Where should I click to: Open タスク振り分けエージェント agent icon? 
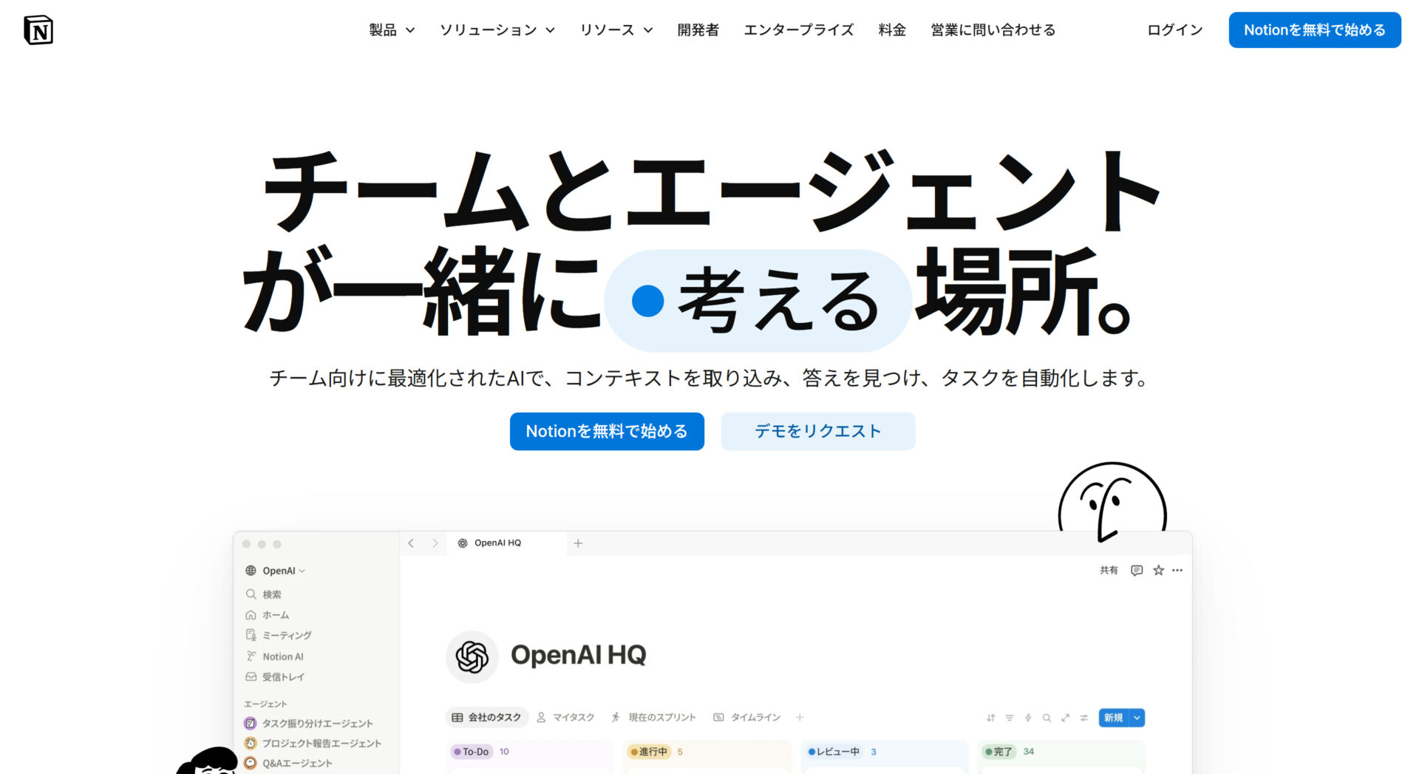[251, 723]
